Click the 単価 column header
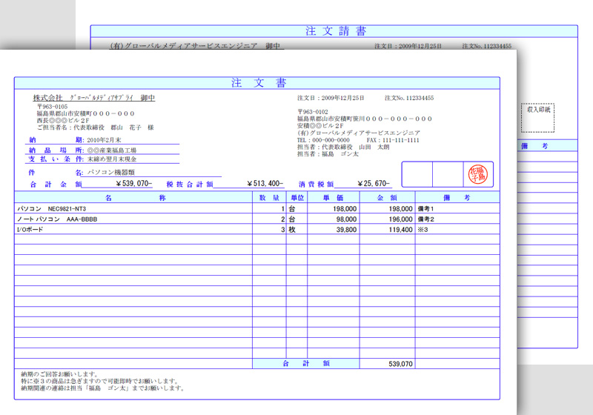This screenshot has height=415, width=593. [333, 198]
